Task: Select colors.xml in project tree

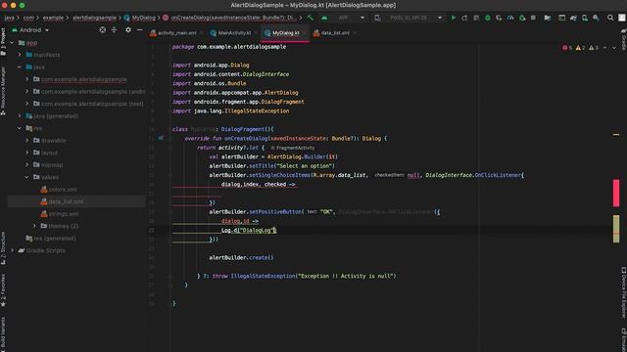Action: coord(63,189)
